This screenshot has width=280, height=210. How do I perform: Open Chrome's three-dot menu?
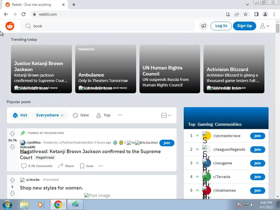[274, 14]
